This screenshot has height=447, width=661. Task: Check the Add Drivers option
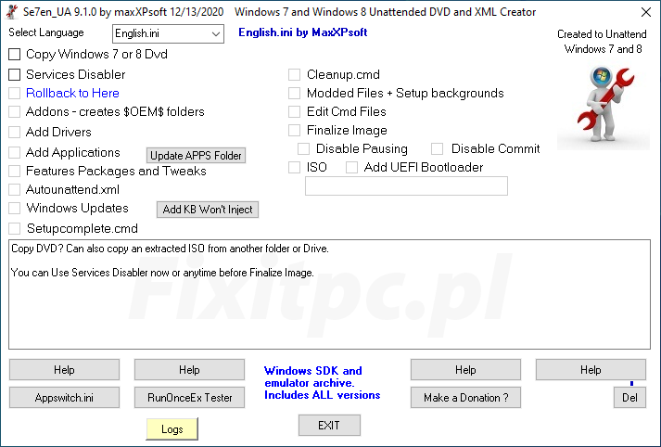point(14,132)
